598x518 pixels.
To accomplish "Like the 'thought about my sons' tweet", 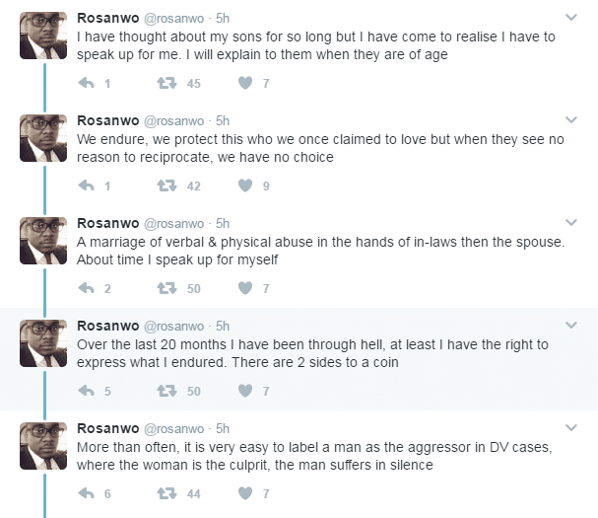I will coord(246,83).
